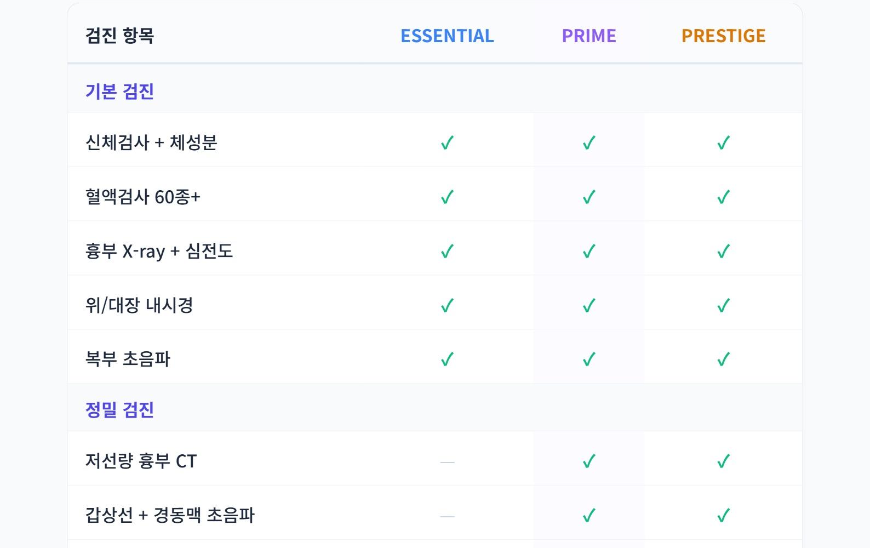Screen dimensions: 870x548
Task: Click the 혈액검사 60종+ row label
Action: (x=143, y=197)
